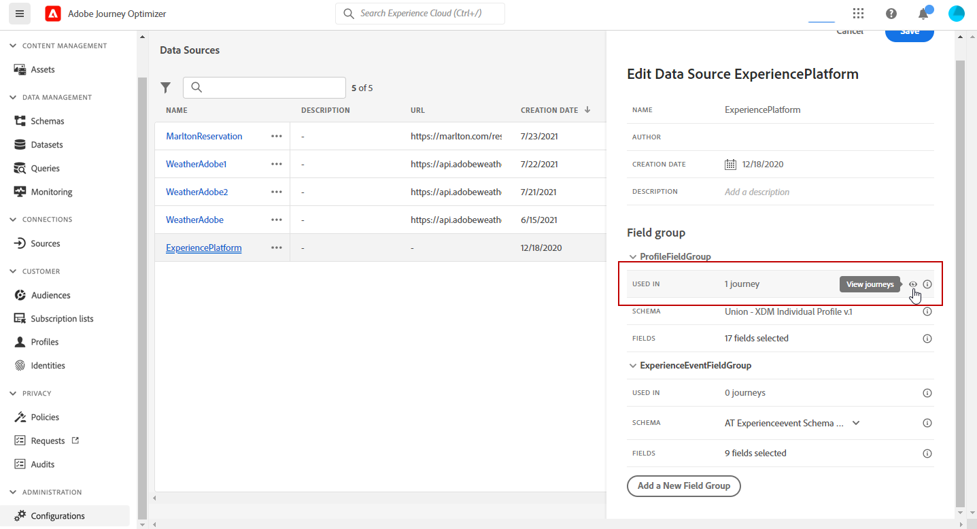
Task: Open the WeatherAdobe data source
Action: pos(194,220)
